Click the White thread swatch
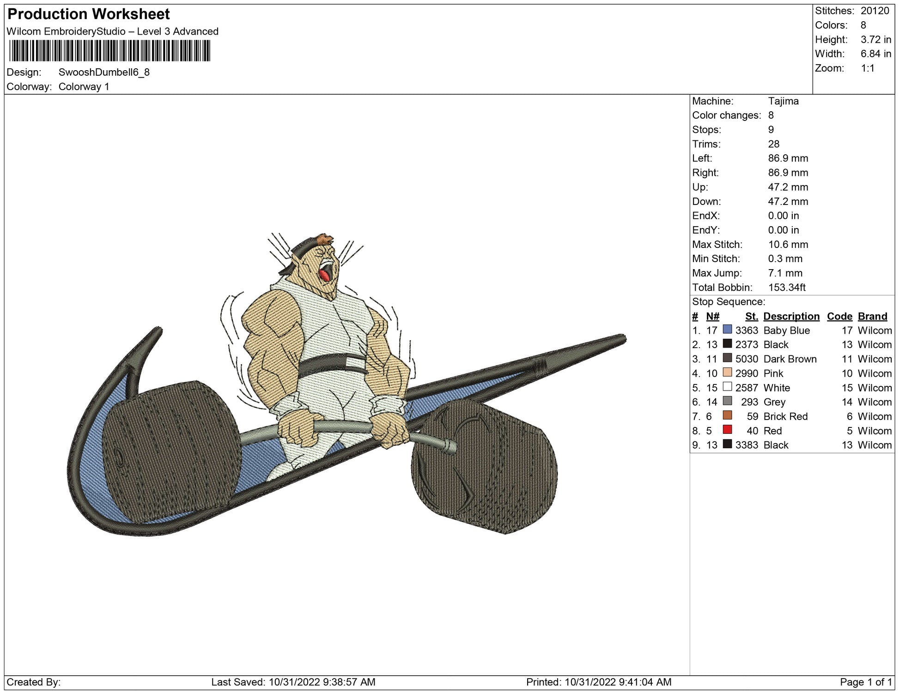Image resolution: width=899 pixels, height=691 pixels. [x=727, y=387]
